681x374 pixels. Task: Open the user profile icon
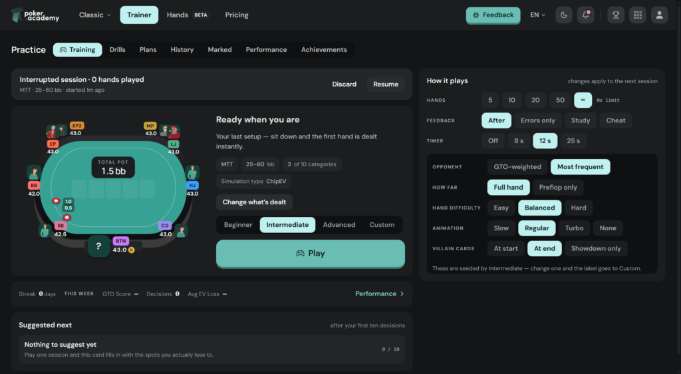click(659, 15)
